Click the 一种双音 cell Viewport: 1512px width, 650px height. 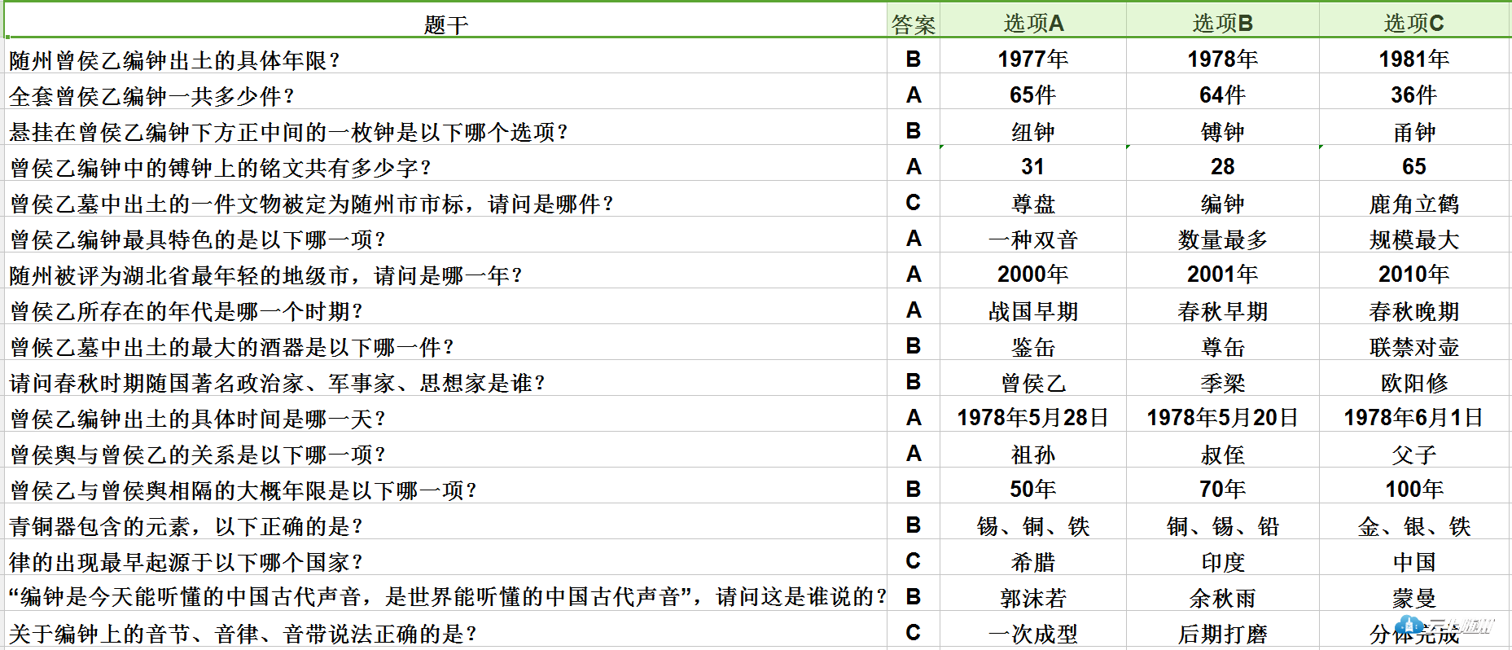coord(1032,239)
